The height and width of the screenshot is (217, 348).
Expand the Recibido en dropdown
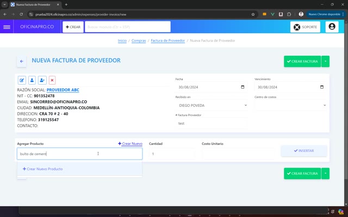(x=212, y=105)
